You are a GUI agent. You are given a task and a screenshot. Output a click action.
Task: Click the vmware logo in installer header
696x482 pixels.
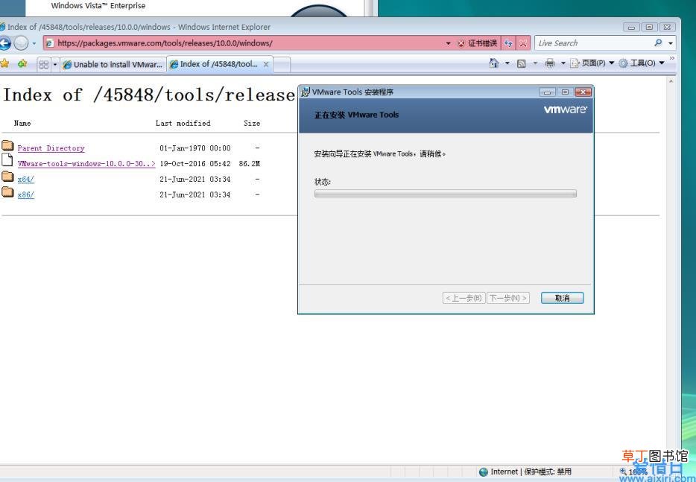[566, 110]
